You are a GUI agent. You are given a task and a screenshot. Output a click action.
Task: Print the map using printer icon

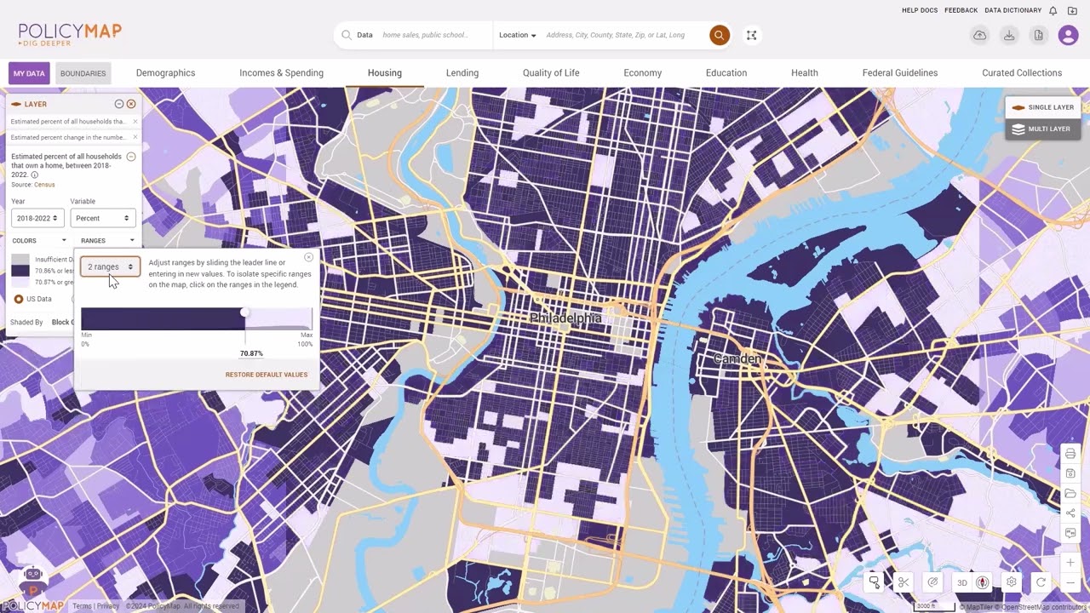[1070, 453]
